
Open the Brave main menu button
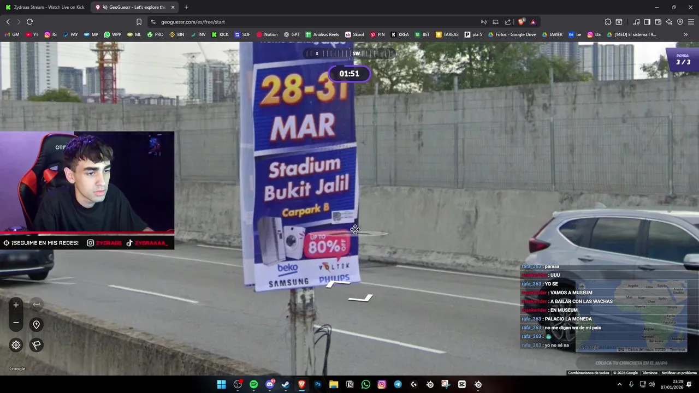click(691, 22)
